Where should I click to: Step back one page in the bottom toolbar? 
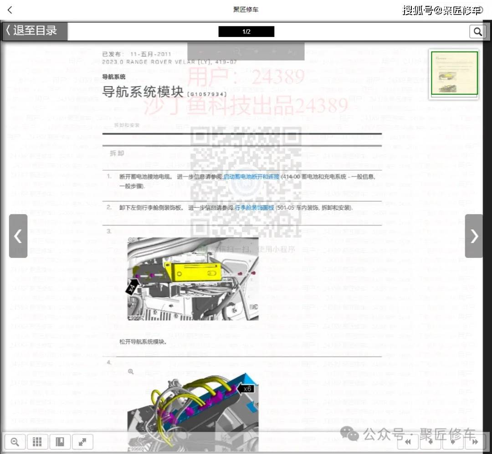[430, 442]
